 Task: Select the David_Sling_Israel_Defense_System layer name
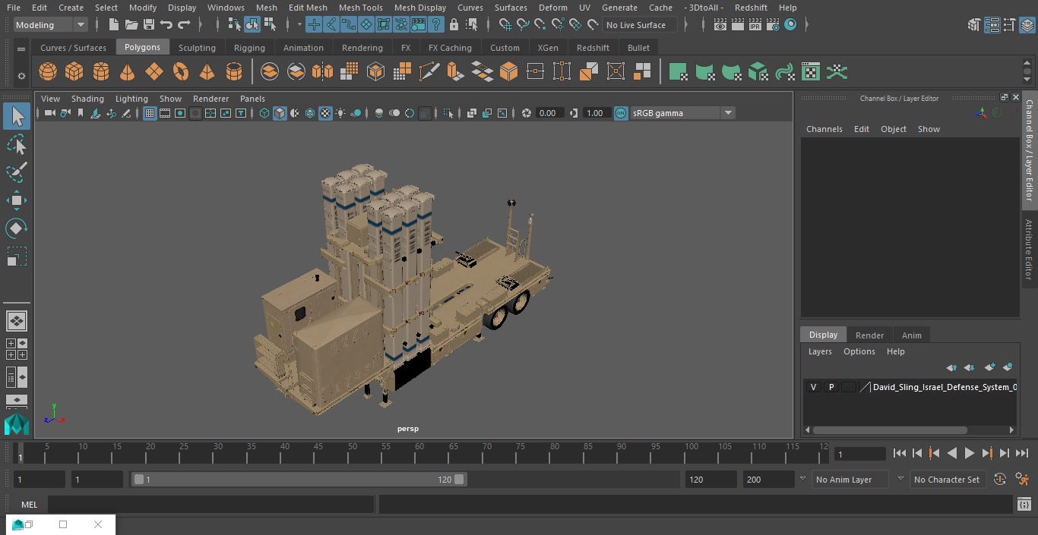[x=944, y=387]
